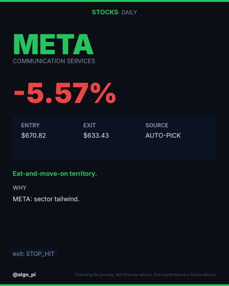The height and width of the screenshot is (286, 229).
Task: Select the AUTO-PICK source value
Action: click(163, 136)
